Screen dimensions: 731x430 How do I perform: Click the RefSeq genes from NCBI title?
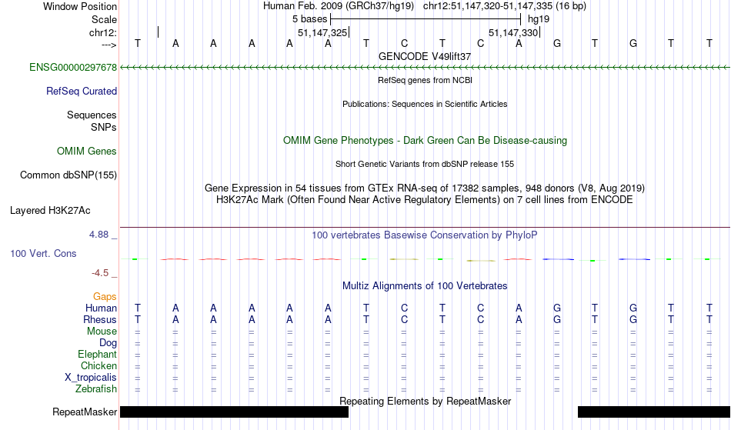click(x=425, y=80)
